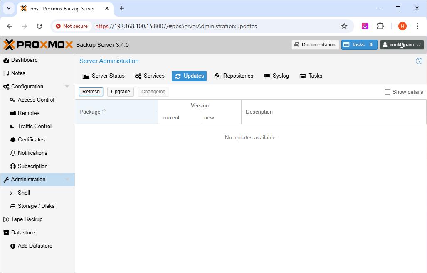Open root@pam user dropdown
This screenshot has height=273, width=427.
[402, 45]
